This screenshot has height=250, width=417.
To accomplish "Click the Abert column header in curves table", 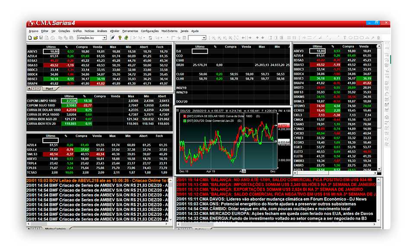I will 162,96.
